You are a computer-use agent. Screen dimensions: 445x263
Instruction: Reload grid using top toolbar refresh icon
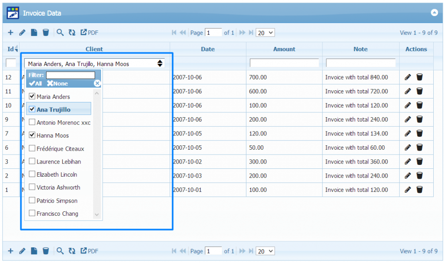click(x=72, y=33)
